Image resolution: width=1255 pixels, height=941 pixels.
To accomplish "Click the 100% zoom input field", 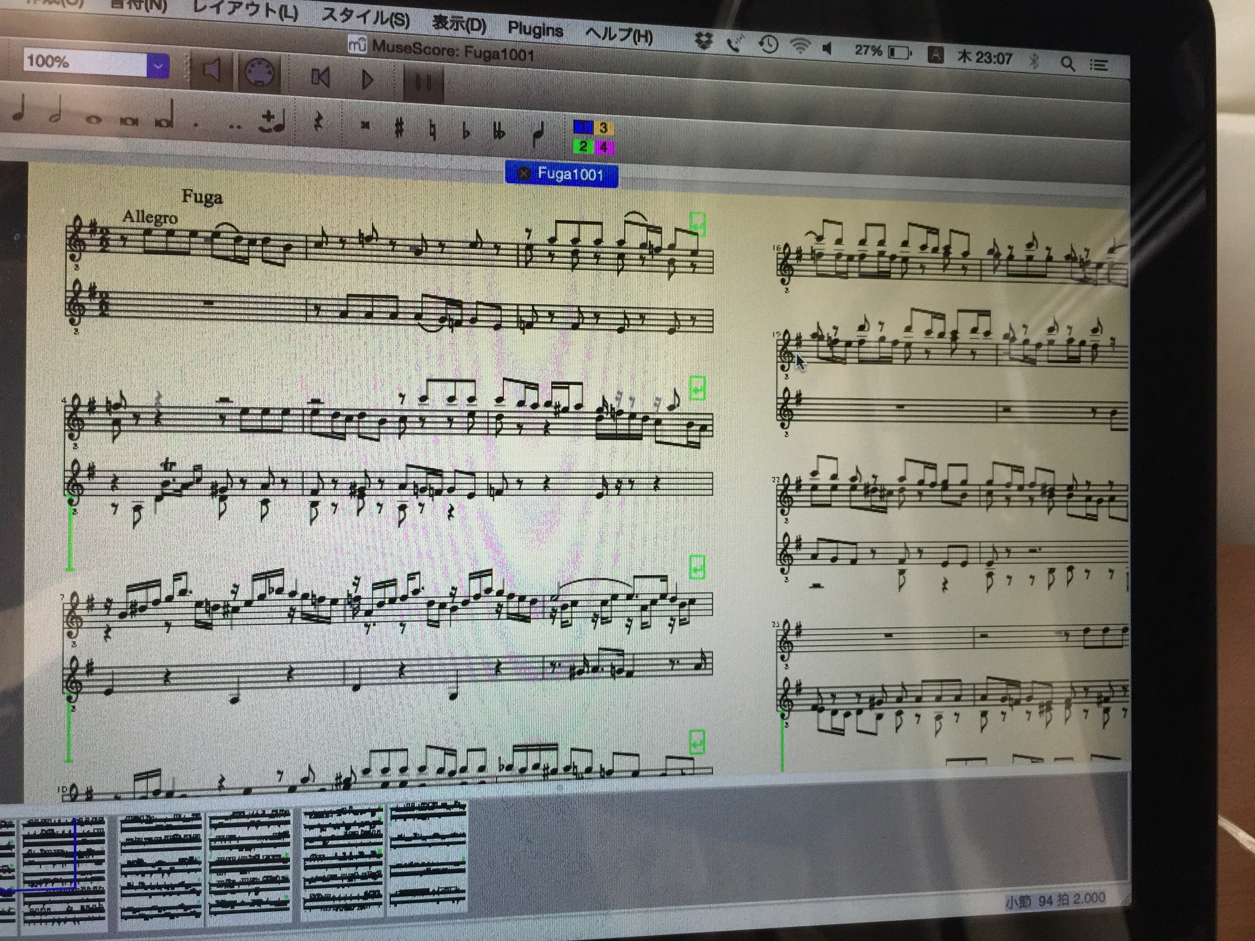I will click(x=85, y=62).
